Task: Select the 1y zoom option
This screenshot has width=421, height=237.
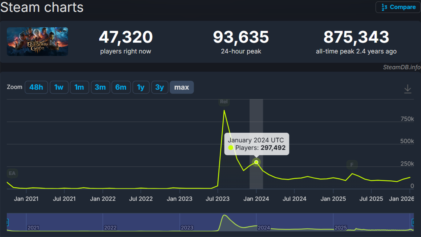Action: pos(141,88)
